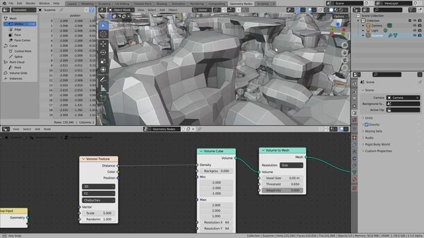Click the outliner search field
This screenshot has height=238, width=424.
tap(388, 10)
